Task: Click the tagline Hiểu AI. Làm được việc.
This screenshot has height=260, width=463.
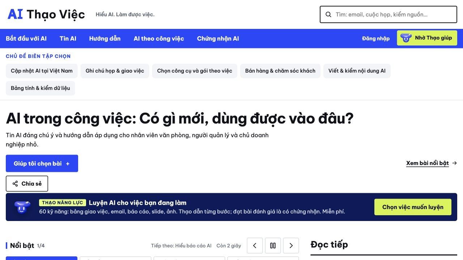Action: pos(125,14)
